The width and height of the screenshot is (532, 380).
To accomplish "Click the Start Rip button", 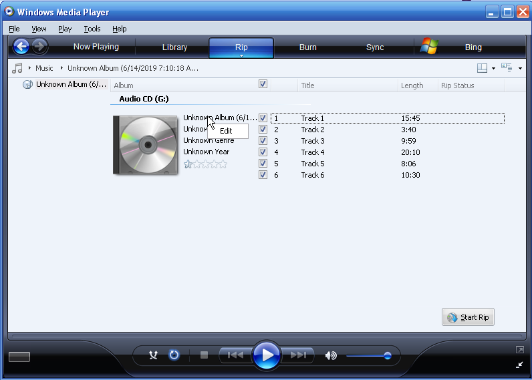I will pos(468,317).
